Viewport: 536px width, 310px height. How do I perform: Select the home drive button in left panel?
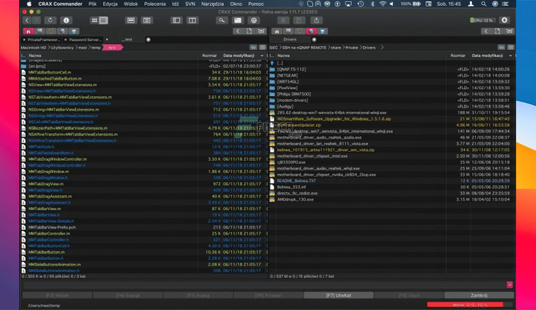coord(28,31)
